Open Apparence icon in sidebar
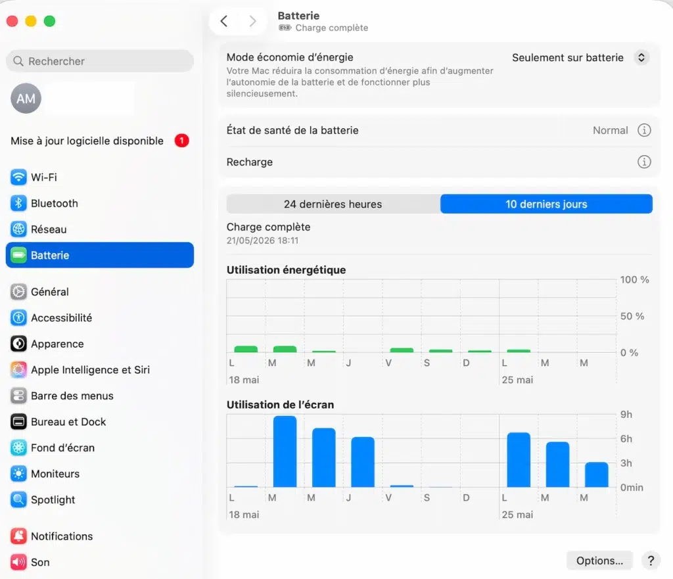The height and width of the screenshot is (579, 673). (18, 344)
